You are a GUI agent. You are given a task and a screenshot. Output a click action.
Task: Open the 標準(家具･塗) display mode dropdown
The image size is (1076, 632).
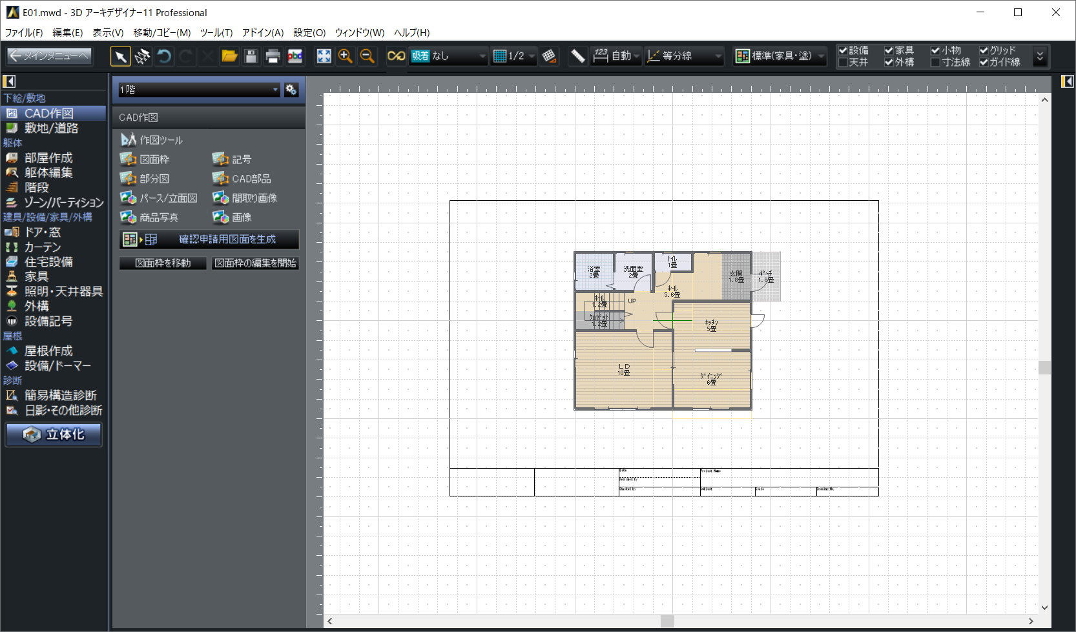point(780,56)
